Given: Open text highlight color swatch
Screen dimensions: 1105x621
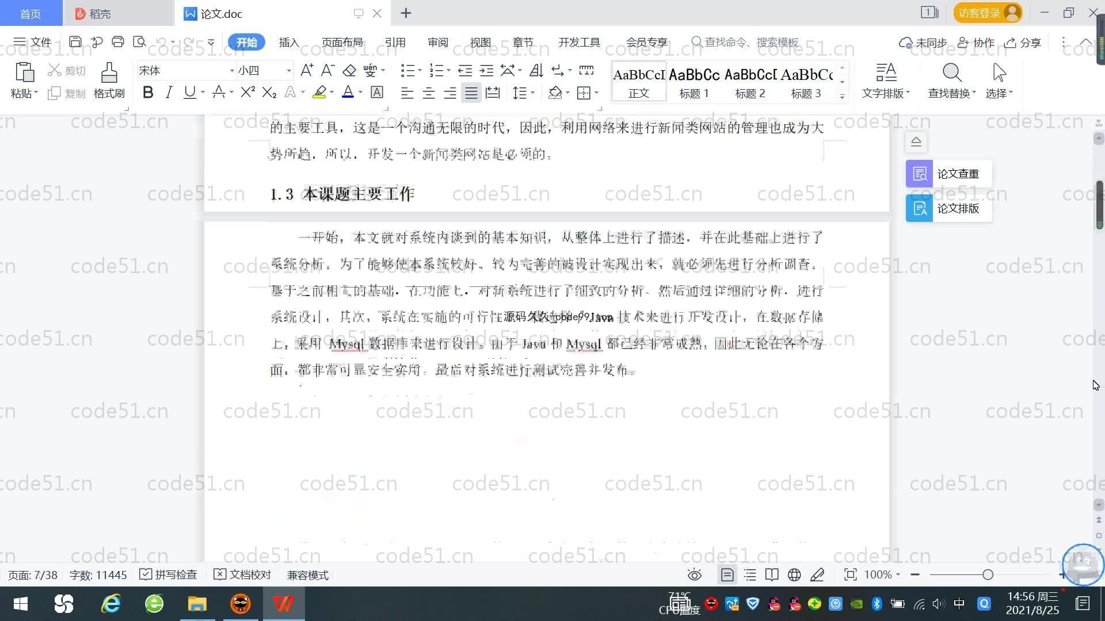Looking at the screenshot, I should tap(319, 93).
